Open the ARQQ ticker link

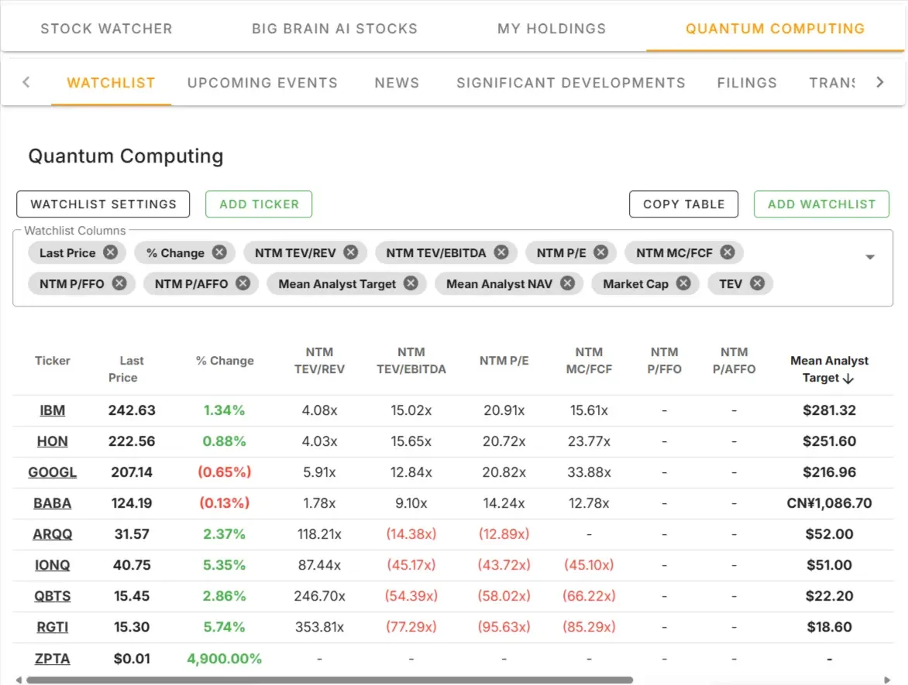[52, 534]
